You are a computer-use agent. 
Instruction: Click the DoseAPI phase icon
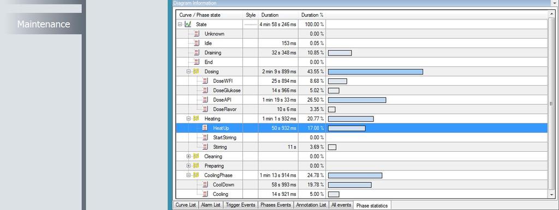(205, 100)
